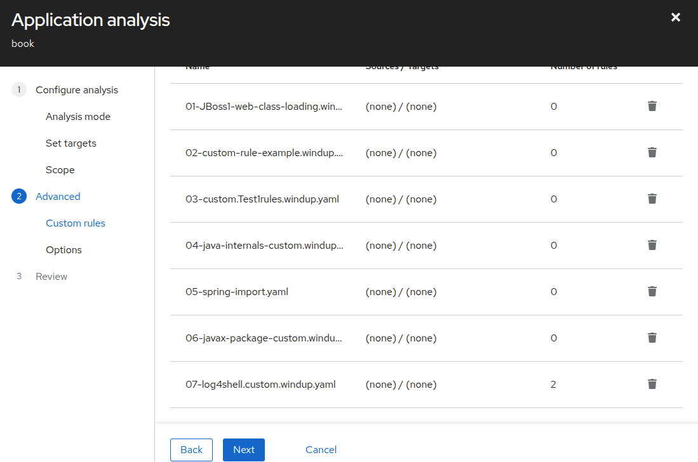Open the Custom rules step
This screenshot has height=462, width=698.
(76, 223)
